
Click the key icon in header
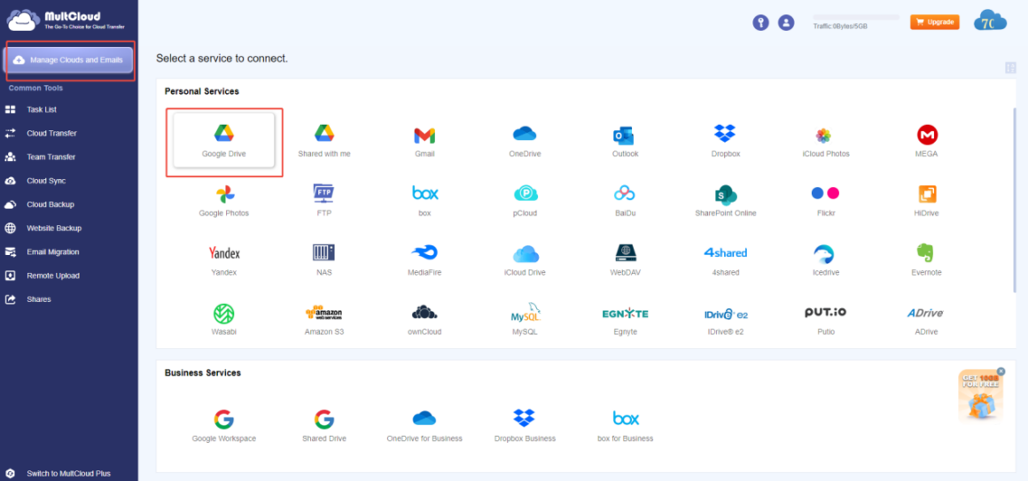coord(760,23)
